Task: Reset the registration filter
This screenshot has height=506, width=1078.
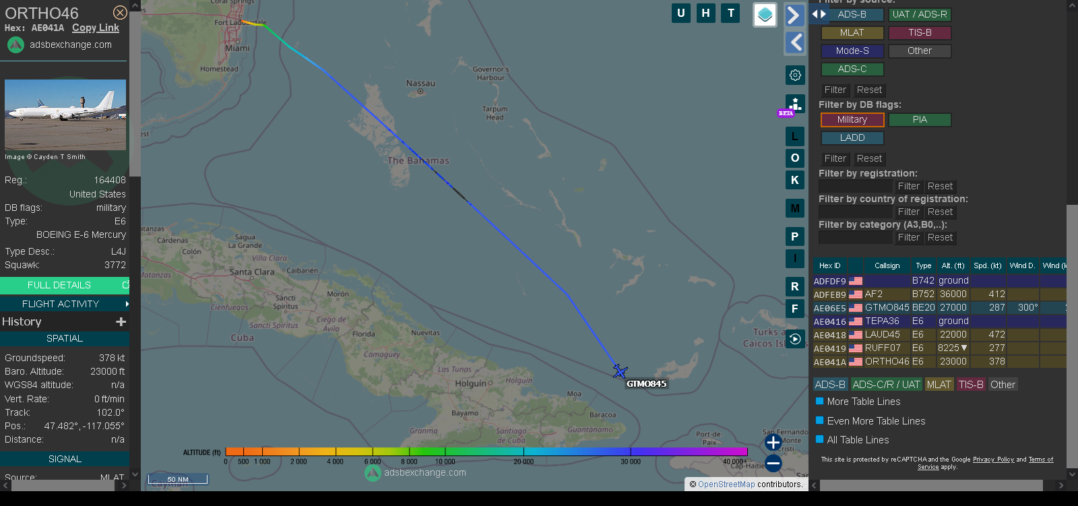Action: [940, 186]
